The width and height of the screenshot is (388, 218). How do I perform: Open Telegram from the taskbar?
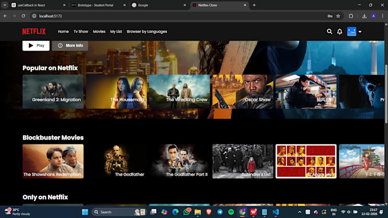pyautogui.click(x=220, y=212)
